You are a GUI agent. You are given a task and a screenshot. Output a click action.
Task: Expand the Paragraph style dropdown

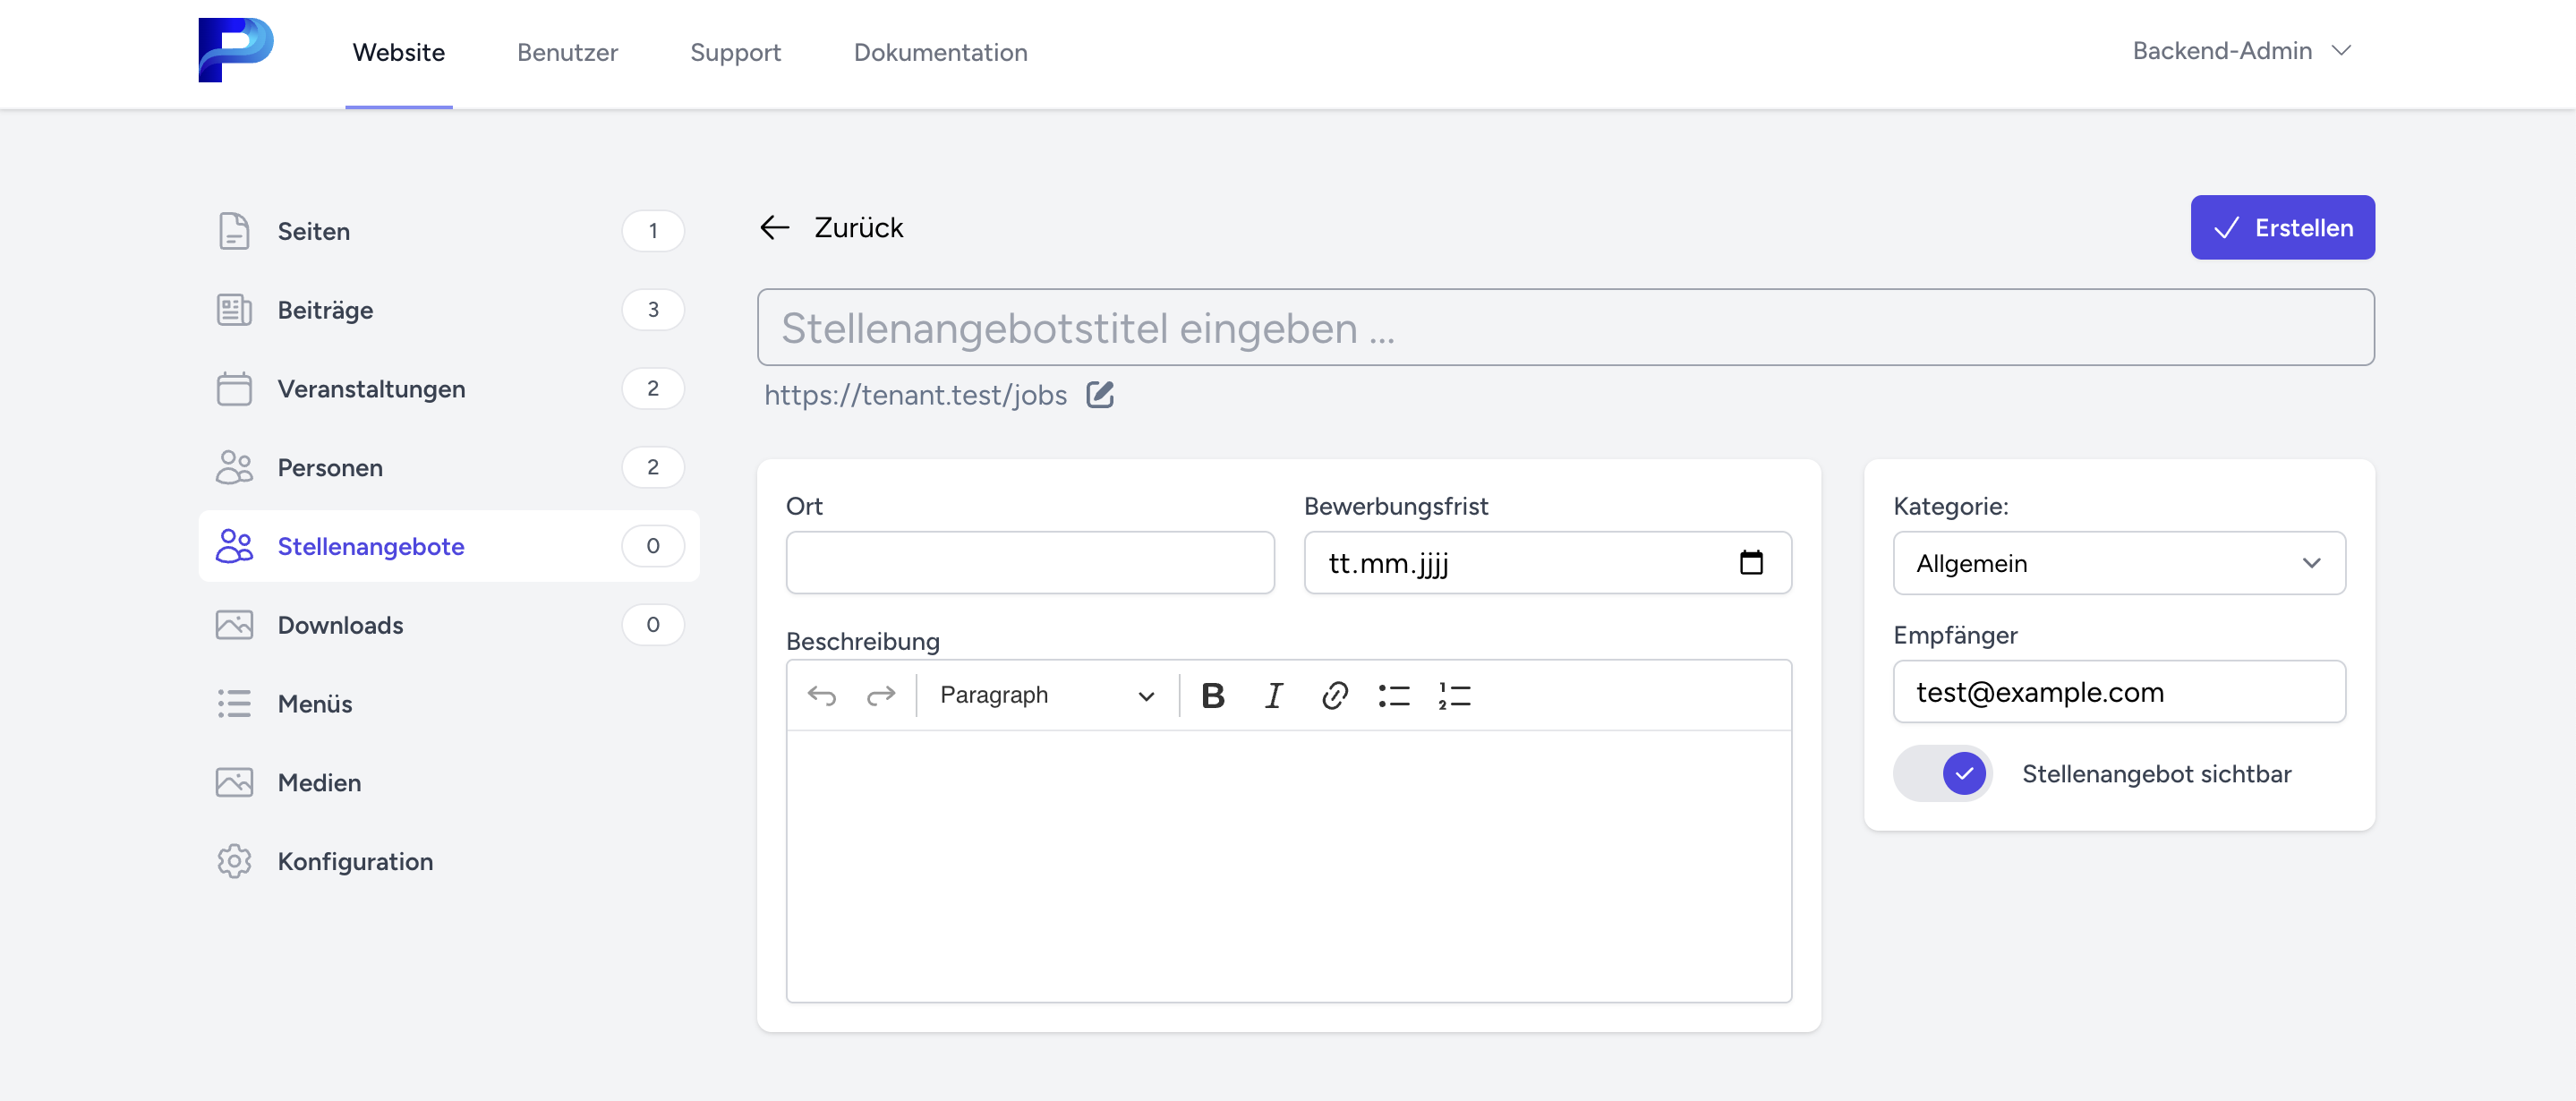[1046, 695]
